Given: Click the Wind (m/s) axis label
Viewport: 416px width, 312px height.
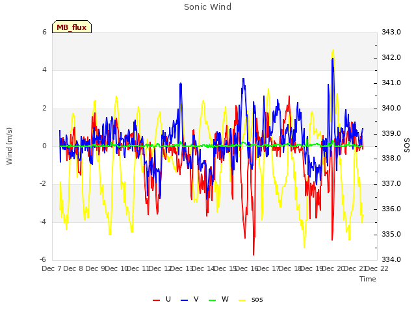Looking at the screenshot, I should point(9,146).
